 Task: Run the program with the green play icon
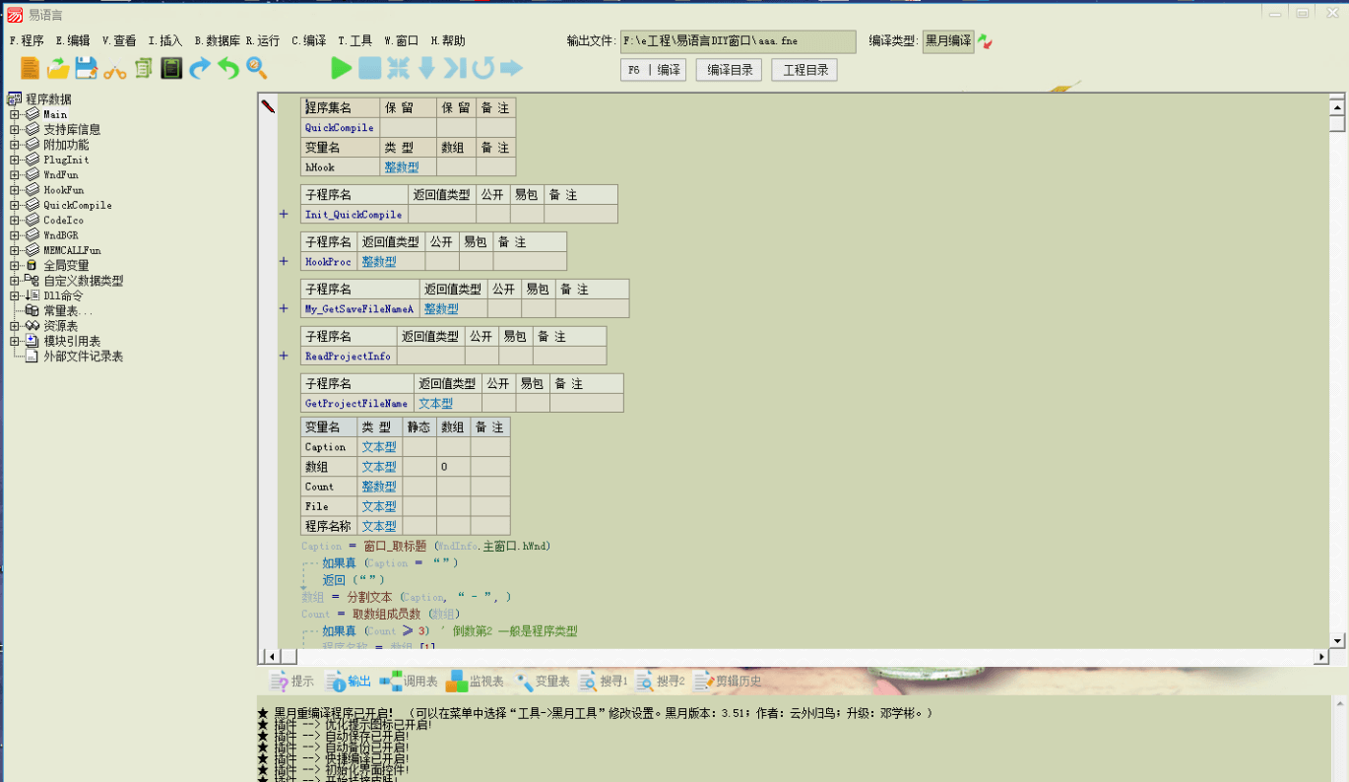pos(340,69)
